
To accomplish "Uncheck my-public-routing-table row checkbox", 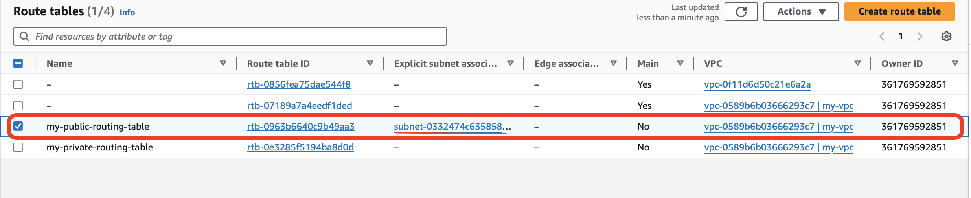I will point(18,126).
